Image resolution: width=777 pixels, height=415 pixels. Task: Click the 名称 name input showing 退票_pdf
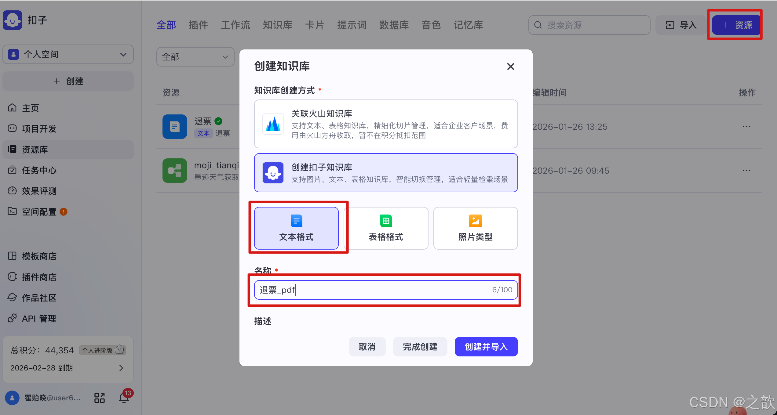click(385, 290)
